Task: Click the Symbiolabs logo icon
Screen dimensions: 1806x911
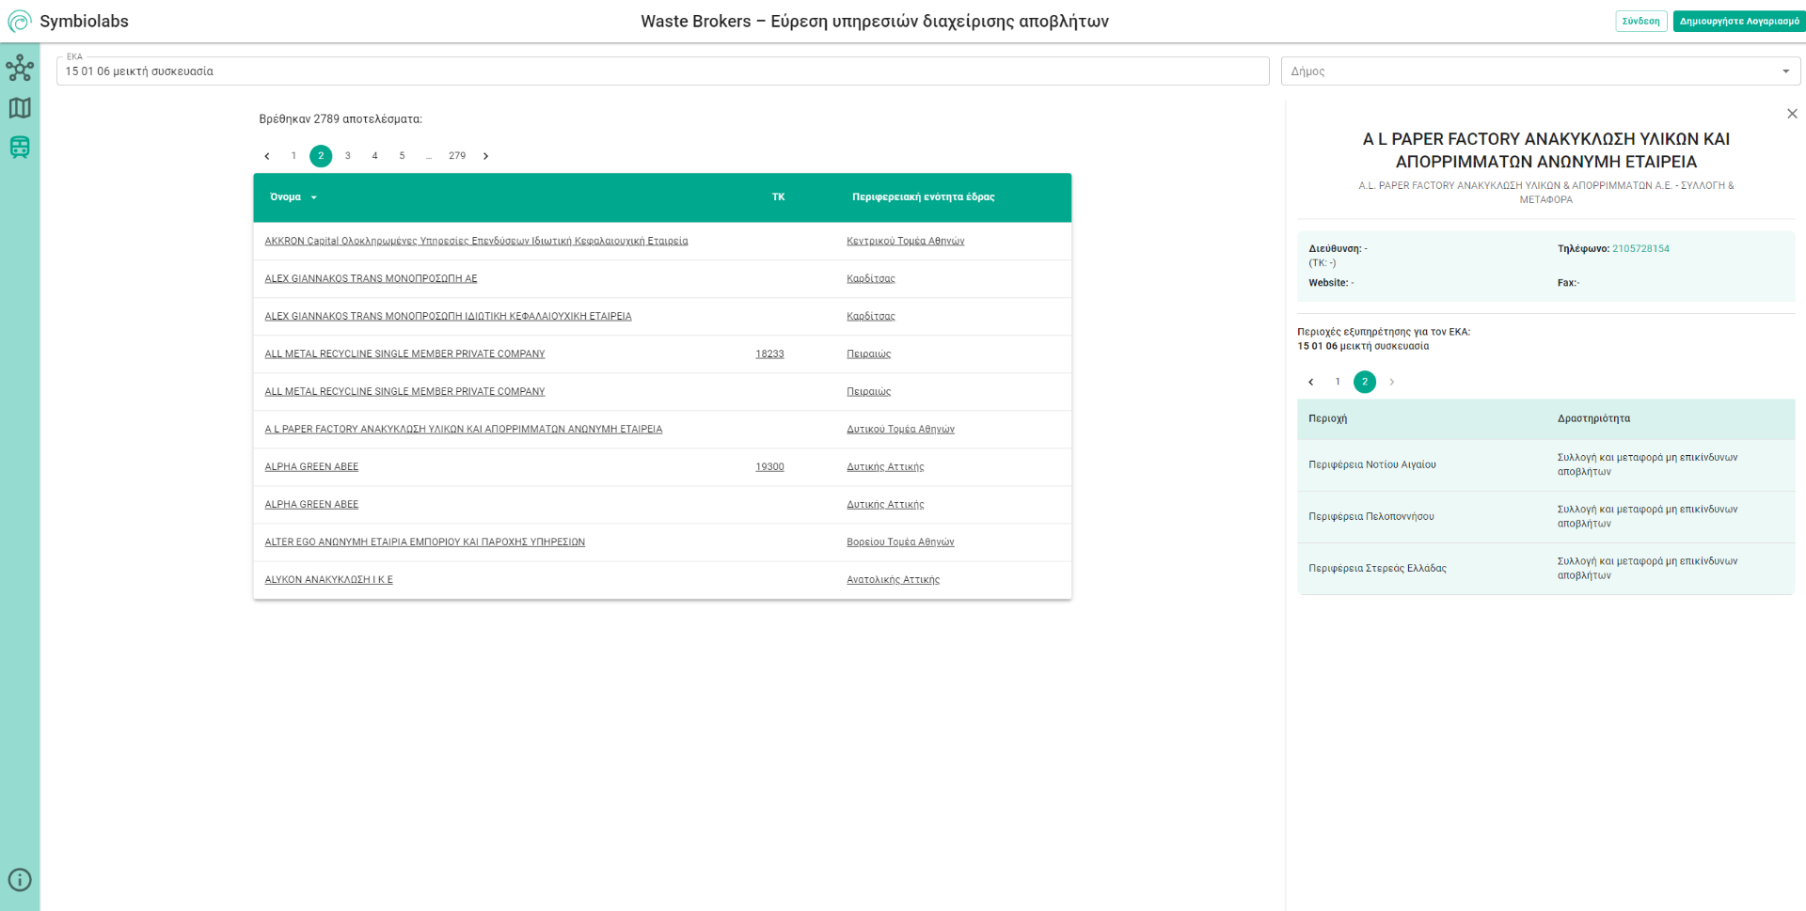Action: tap(19, 21)
